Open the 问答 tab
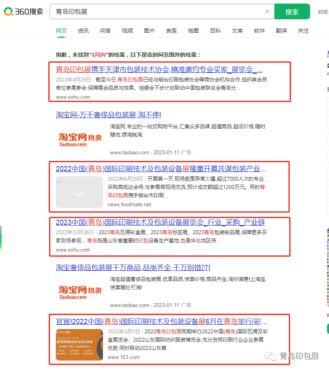 [x=105, y=31]
